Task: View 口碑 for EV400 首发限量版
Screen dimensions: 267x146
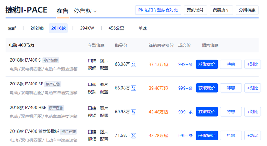Action: [92, 132]
